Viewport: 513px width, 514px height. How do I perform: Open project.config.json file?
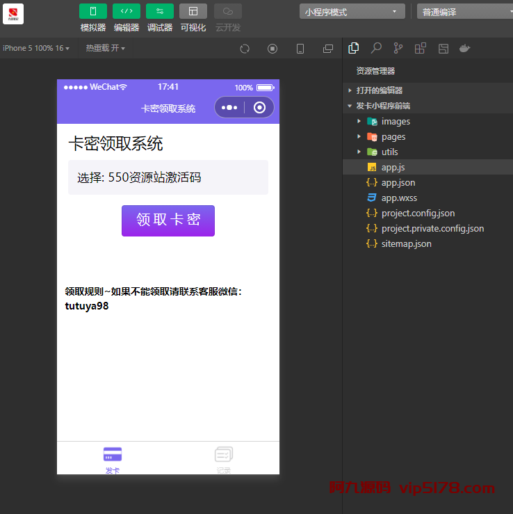(427, 213)
